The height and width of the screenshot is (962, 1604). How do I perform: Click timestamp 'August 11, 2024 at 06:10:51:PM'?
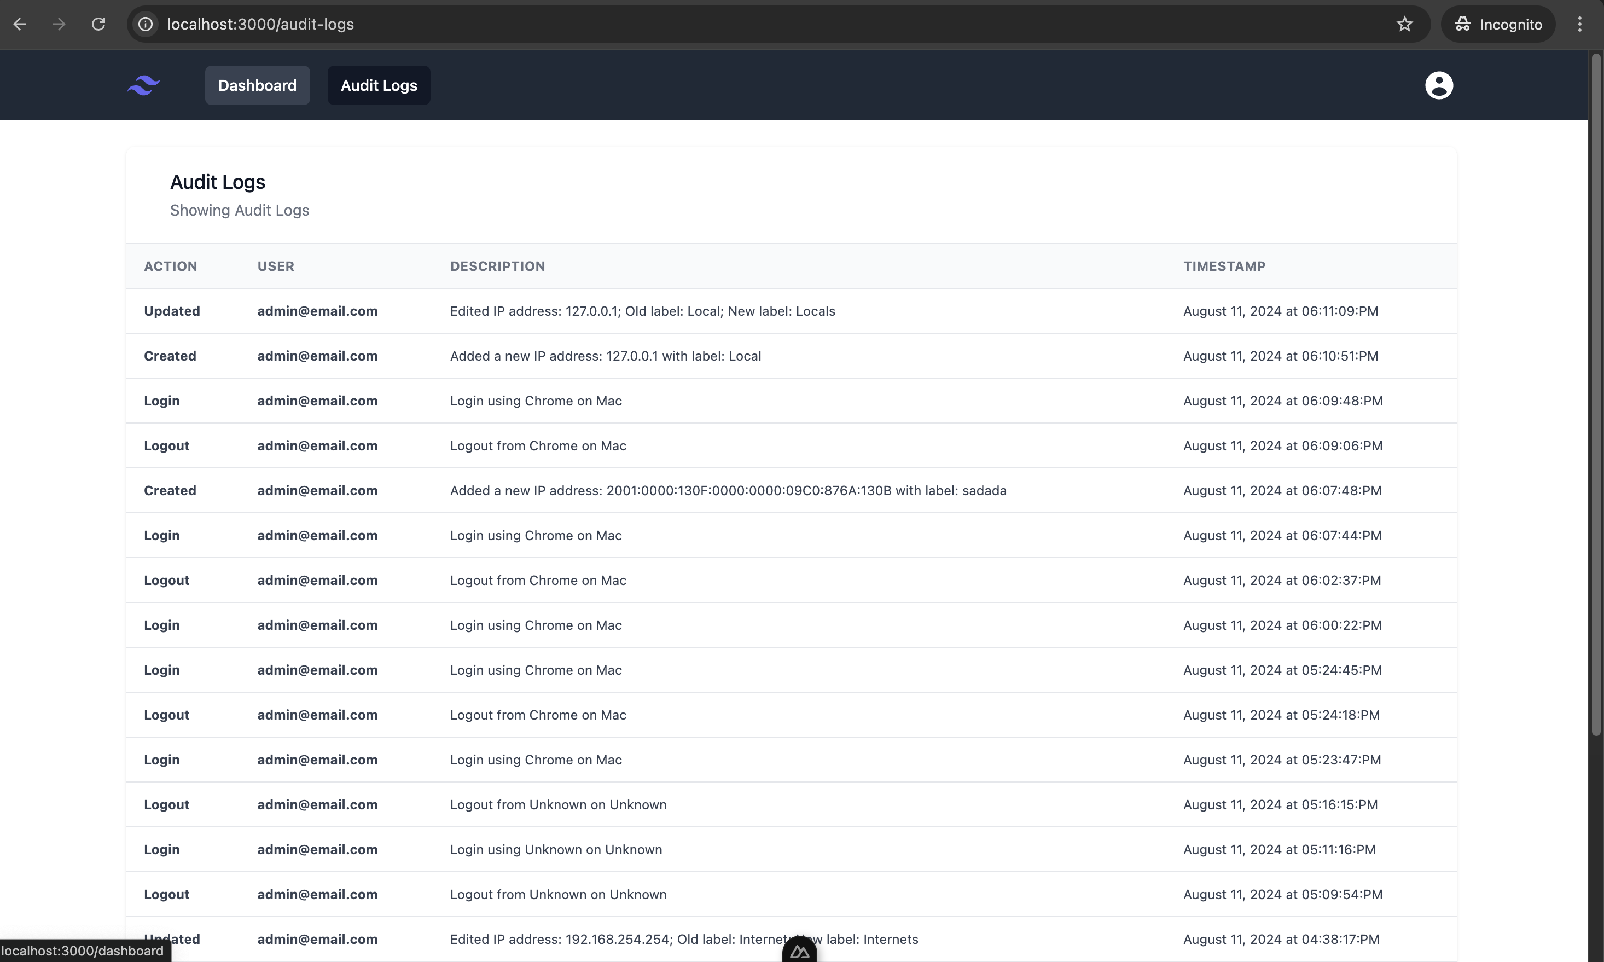[x=1281, y=356]
